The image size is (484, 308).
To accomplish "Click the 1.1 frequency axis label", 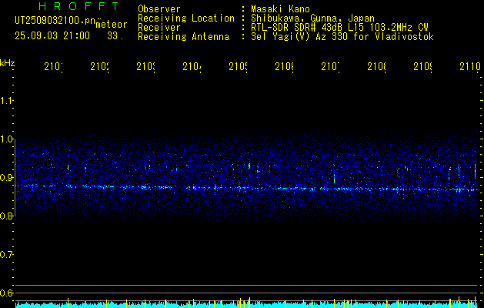I will point(7,100).
